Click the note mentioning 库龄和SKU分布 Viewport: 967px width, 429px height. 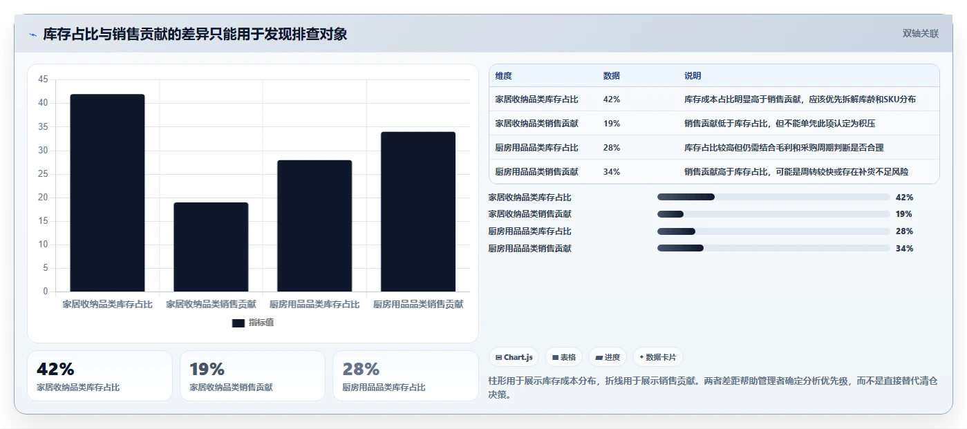[x=800, y=99]
